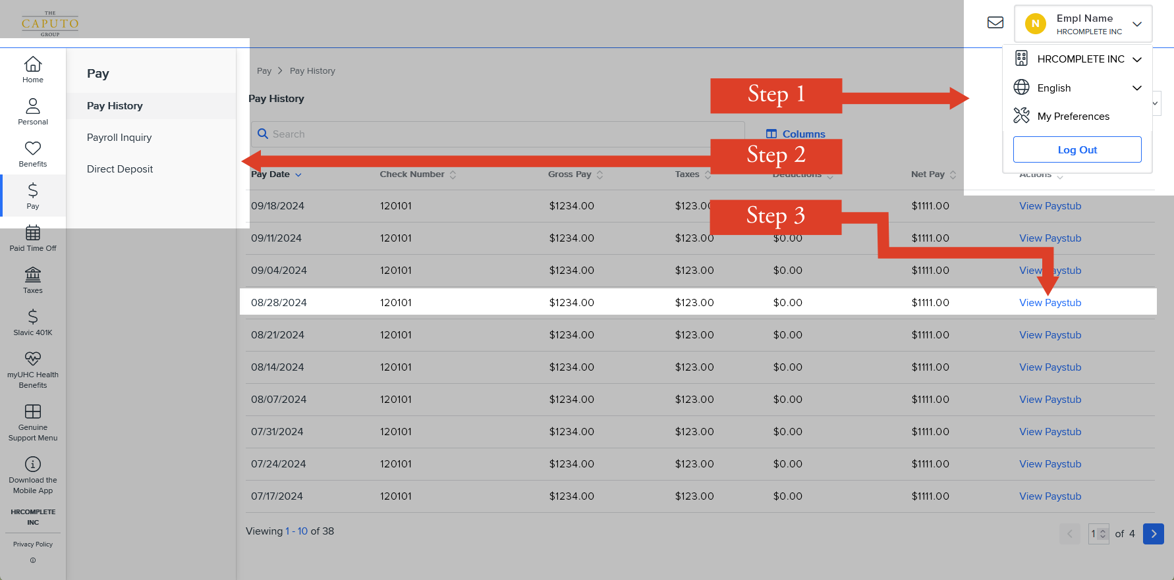View Paystub for 07/31/2024
The width and height of the screenshot is (1174, 580).
click(x=1050, y=432)
